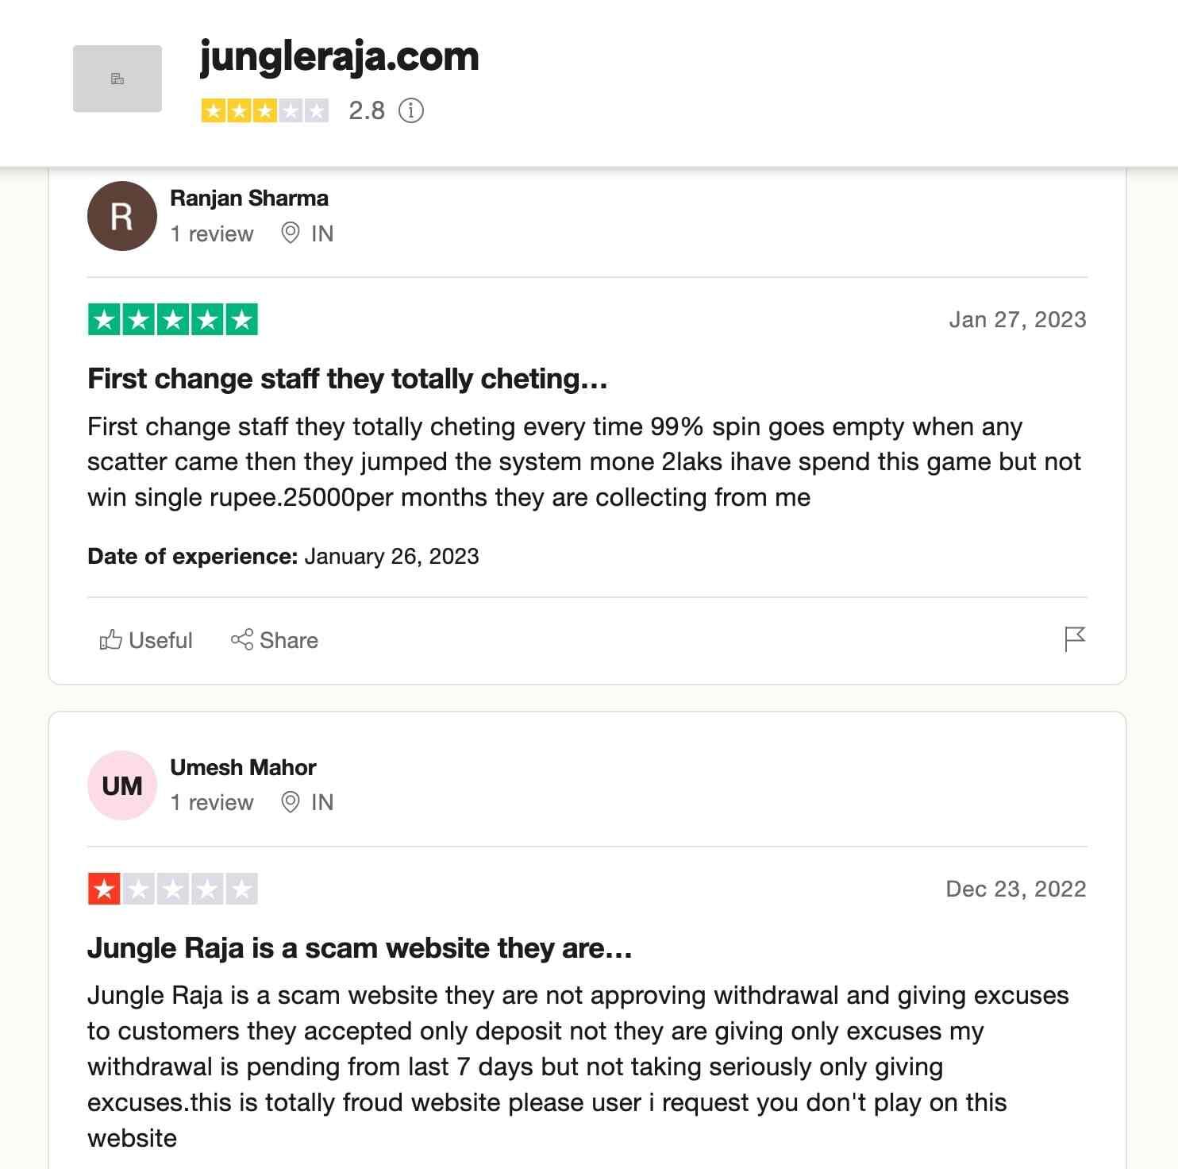Click Ranjan Sharma's name
Viewport: 1178px width, 1169px height.
coord(249,198)
